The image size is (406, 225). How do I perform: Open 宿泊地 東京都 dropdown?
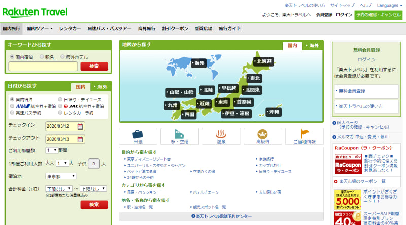[x=61, y=176]
